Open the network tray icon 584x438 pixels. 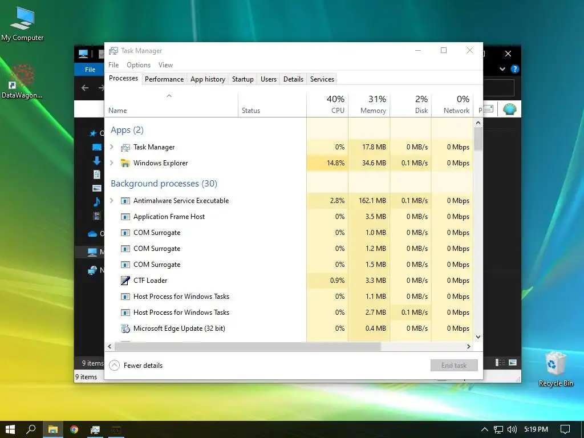[498, 429]
